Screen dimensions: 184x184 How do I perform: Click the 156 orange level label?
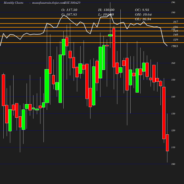point(176,27)
